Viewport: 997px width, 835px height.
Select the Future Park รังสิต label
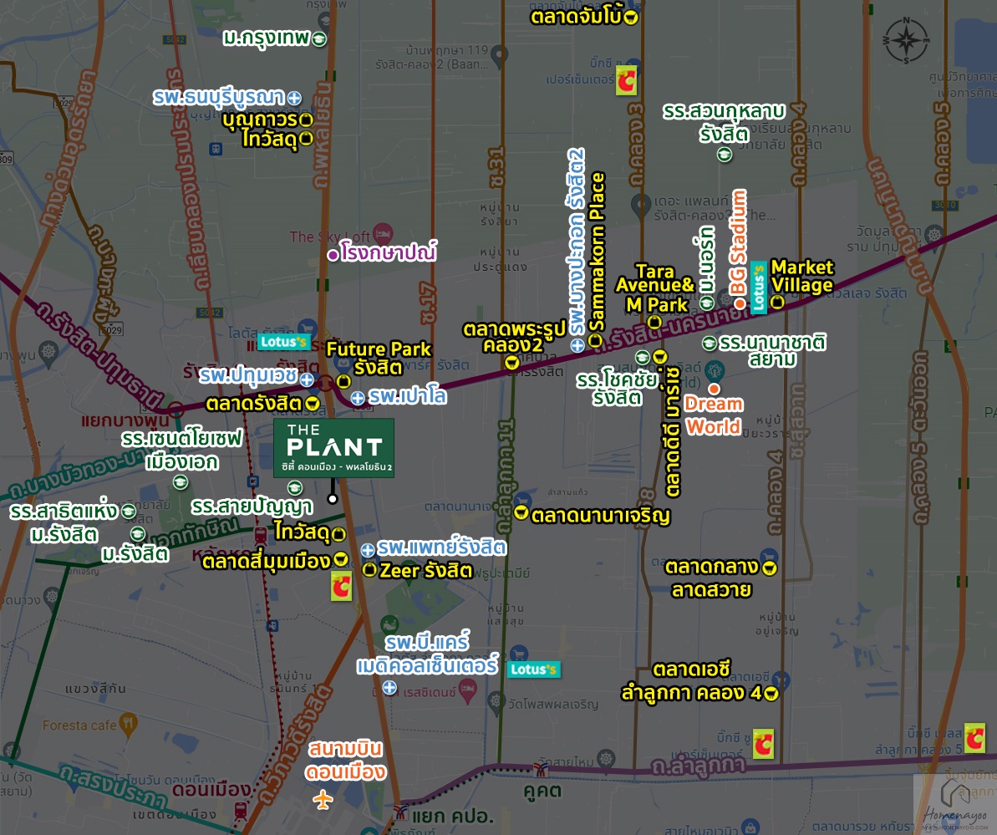tap(379, 358)
